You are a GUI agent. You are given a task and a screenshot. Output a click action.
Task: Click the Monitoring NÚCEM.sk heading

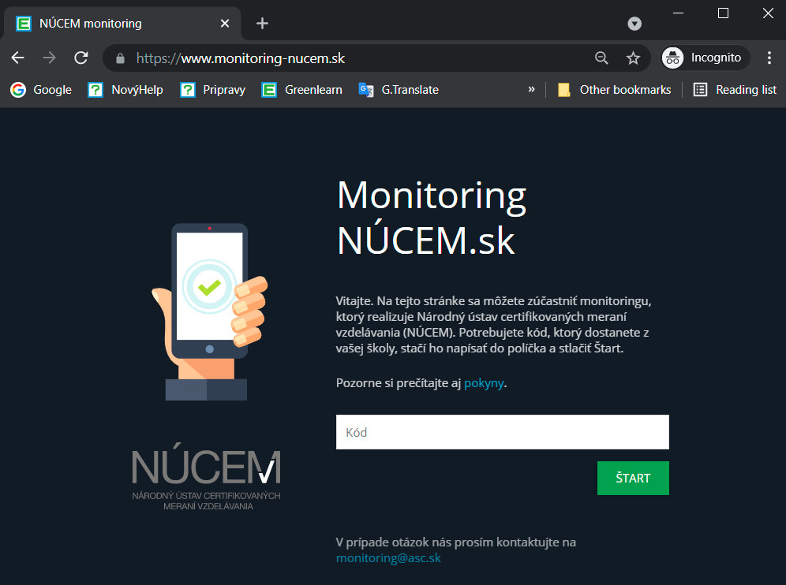pos(432,218)
